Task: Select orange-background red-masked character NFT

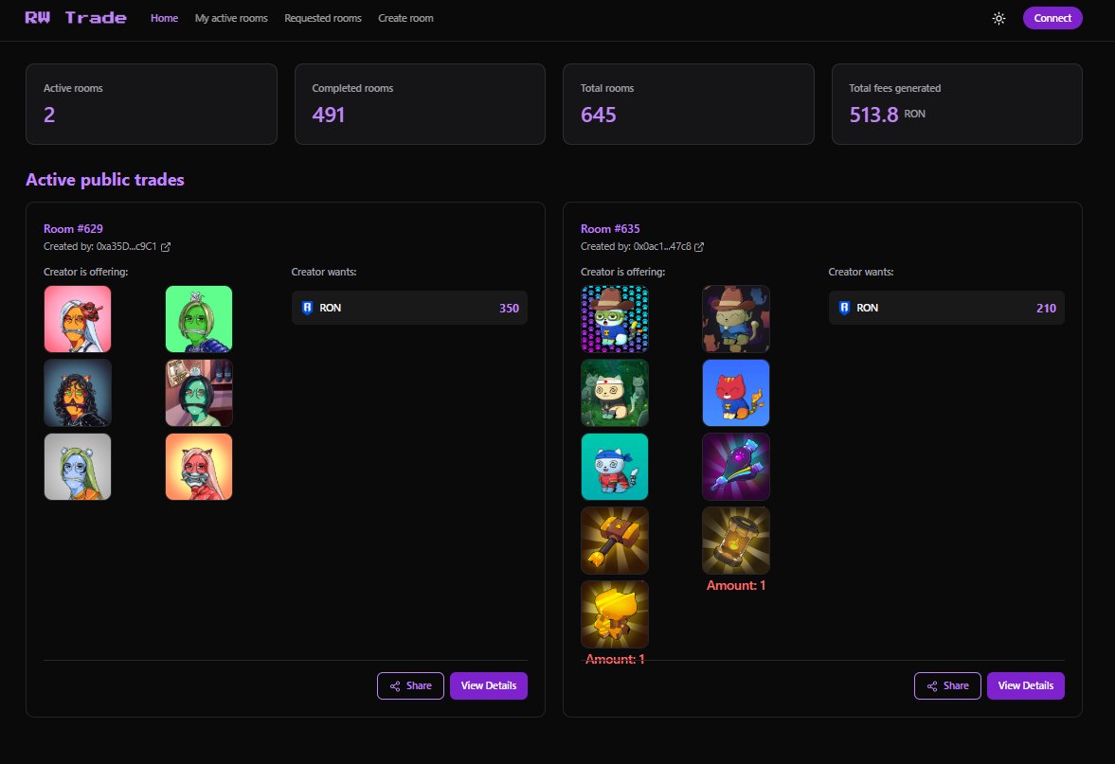Action: coord(199,467)
